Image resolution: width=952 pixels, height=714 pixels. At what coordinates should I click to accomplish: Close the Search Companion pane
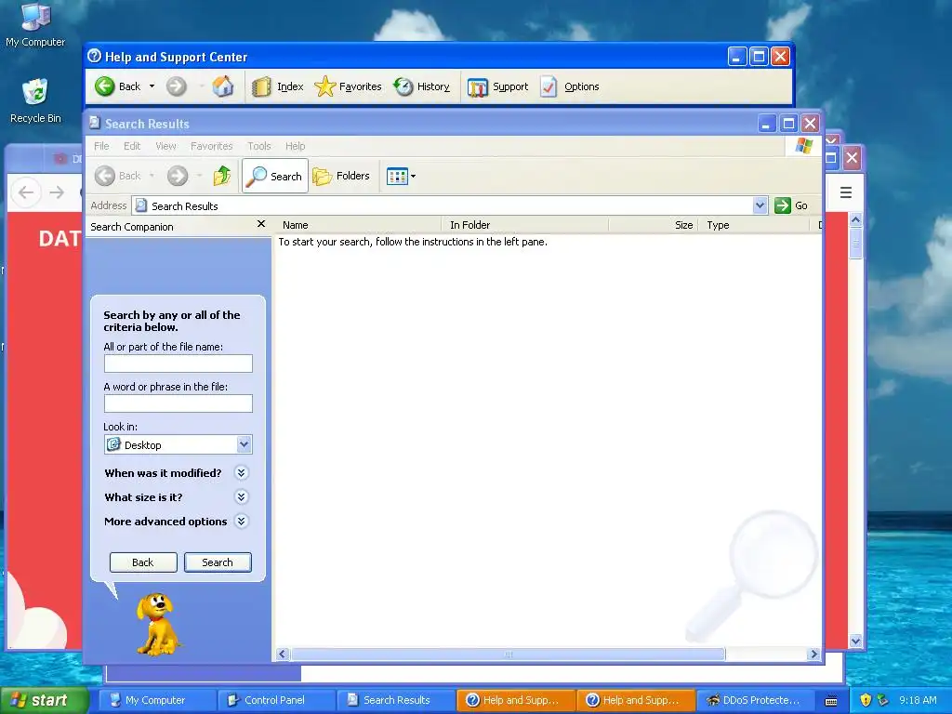click(261, 224)
